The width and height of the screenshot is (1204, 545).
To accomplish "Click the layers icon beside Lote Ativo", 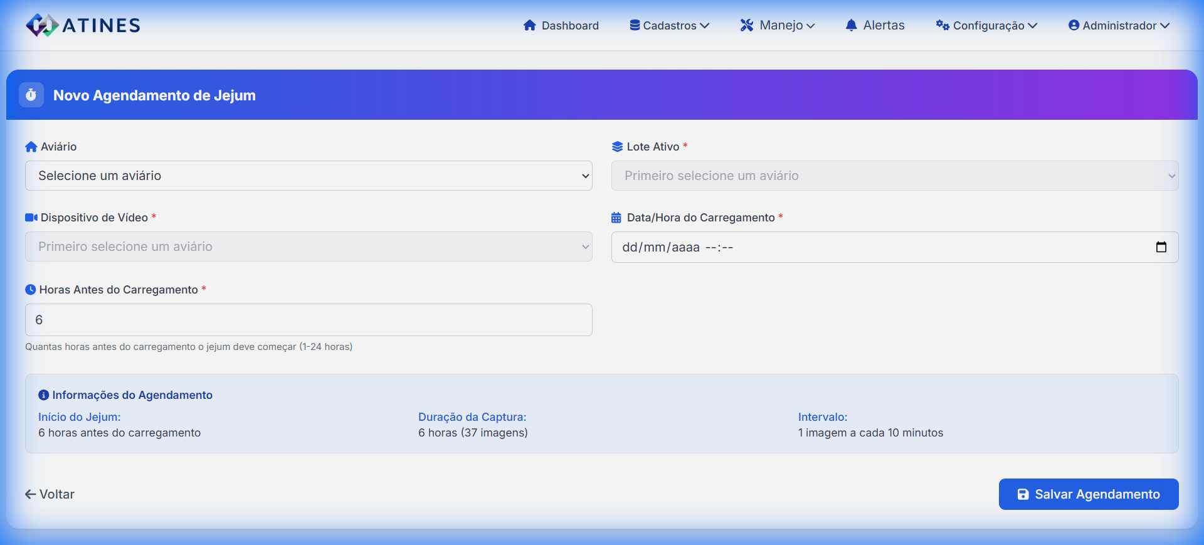I will 617,147.
